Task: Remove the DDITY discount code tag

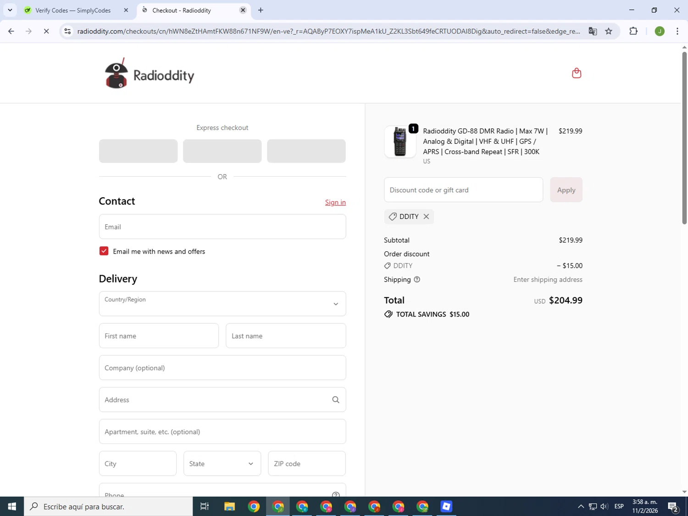Action: (x=426, y=216)
